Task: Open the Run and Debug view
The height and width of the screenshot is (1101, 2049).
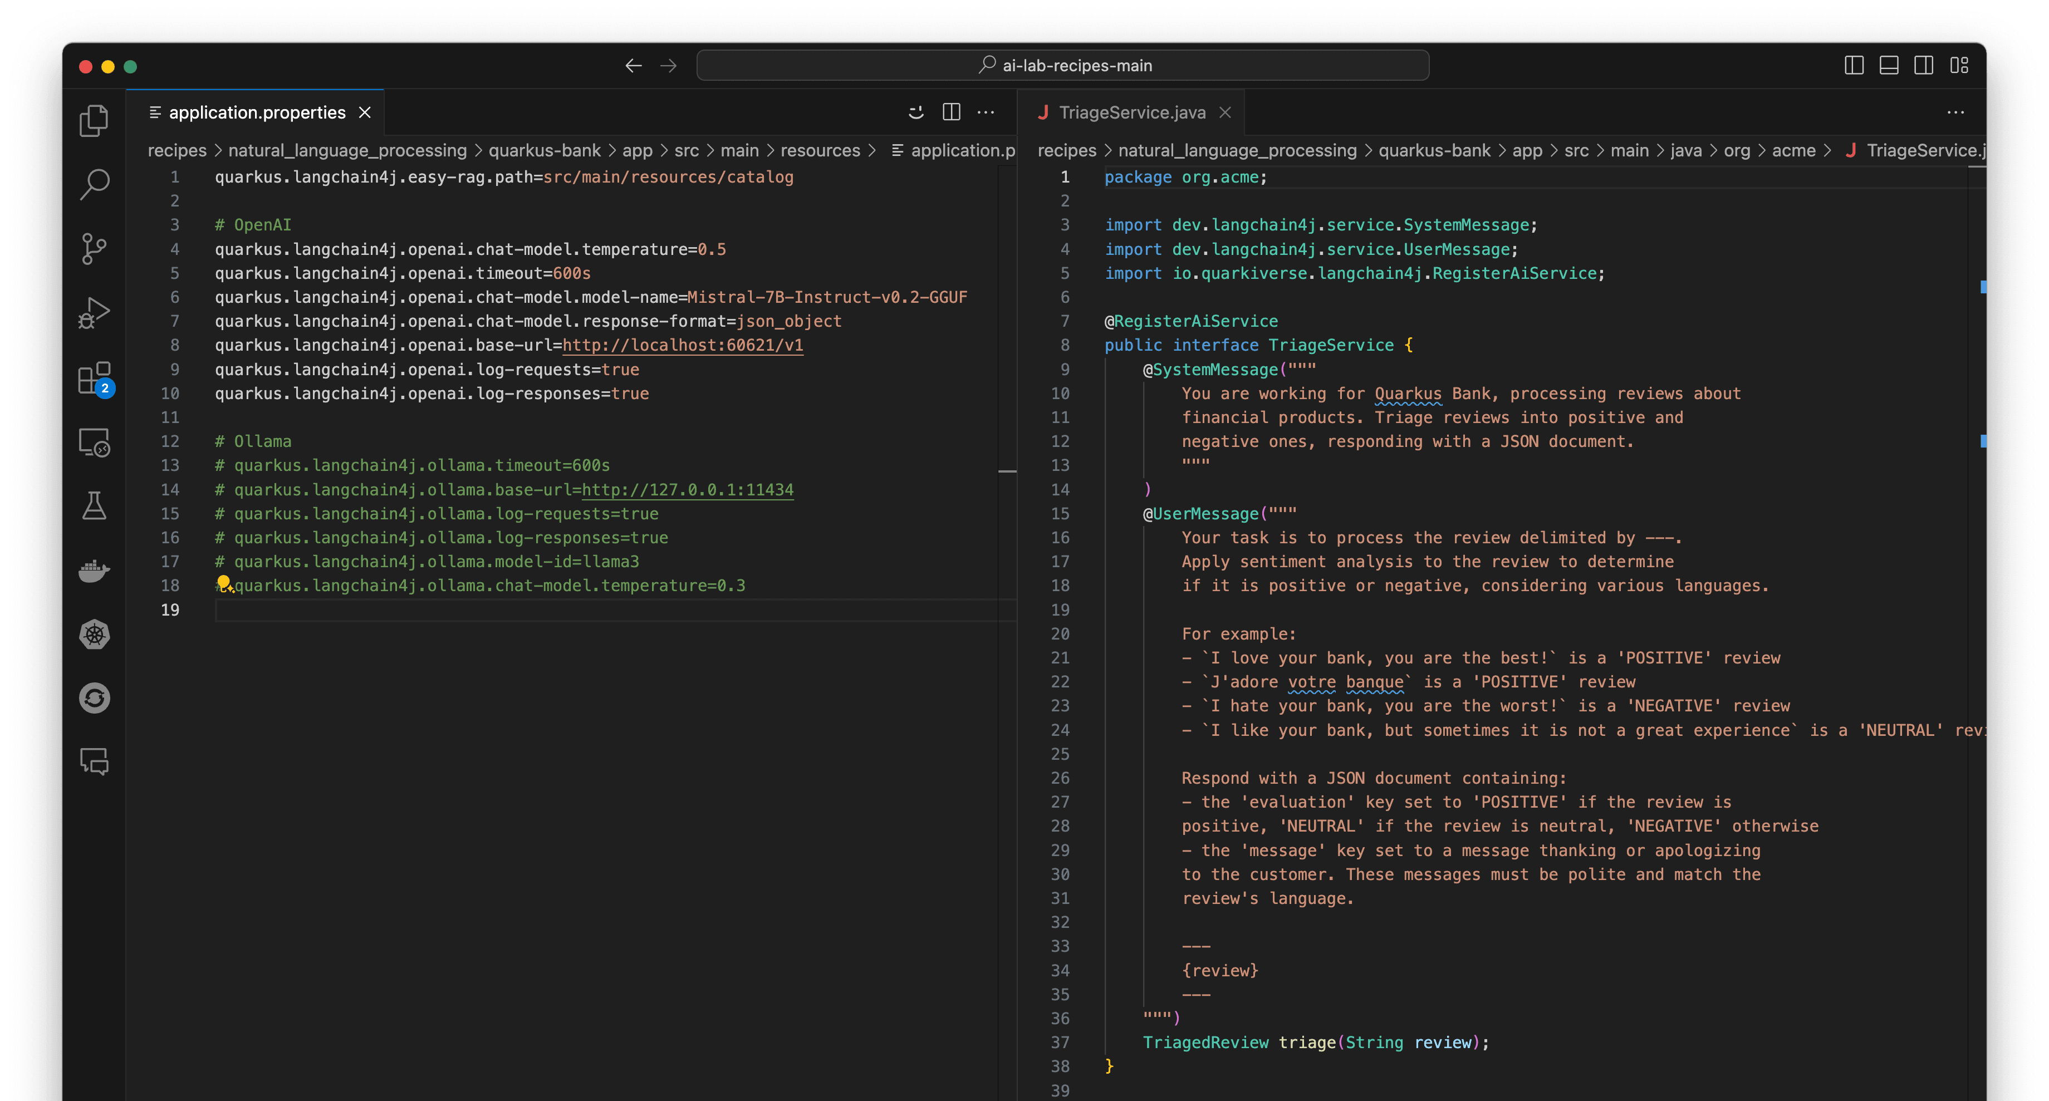Action: click(94, 313)
